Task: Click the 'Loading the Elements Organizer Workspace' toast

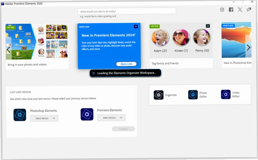Action: (x=125, y=73)
